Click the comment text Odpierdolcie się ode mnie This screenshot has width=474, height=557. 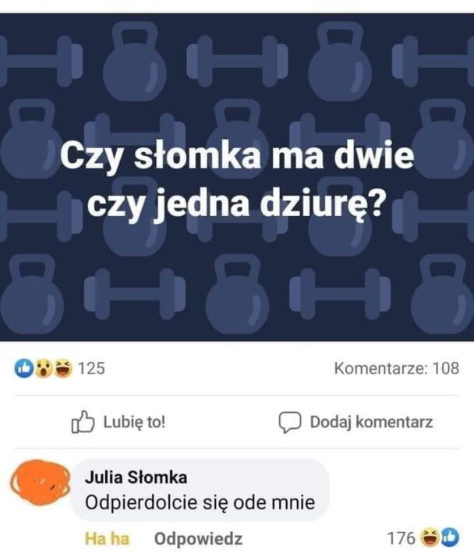point(200,502)
